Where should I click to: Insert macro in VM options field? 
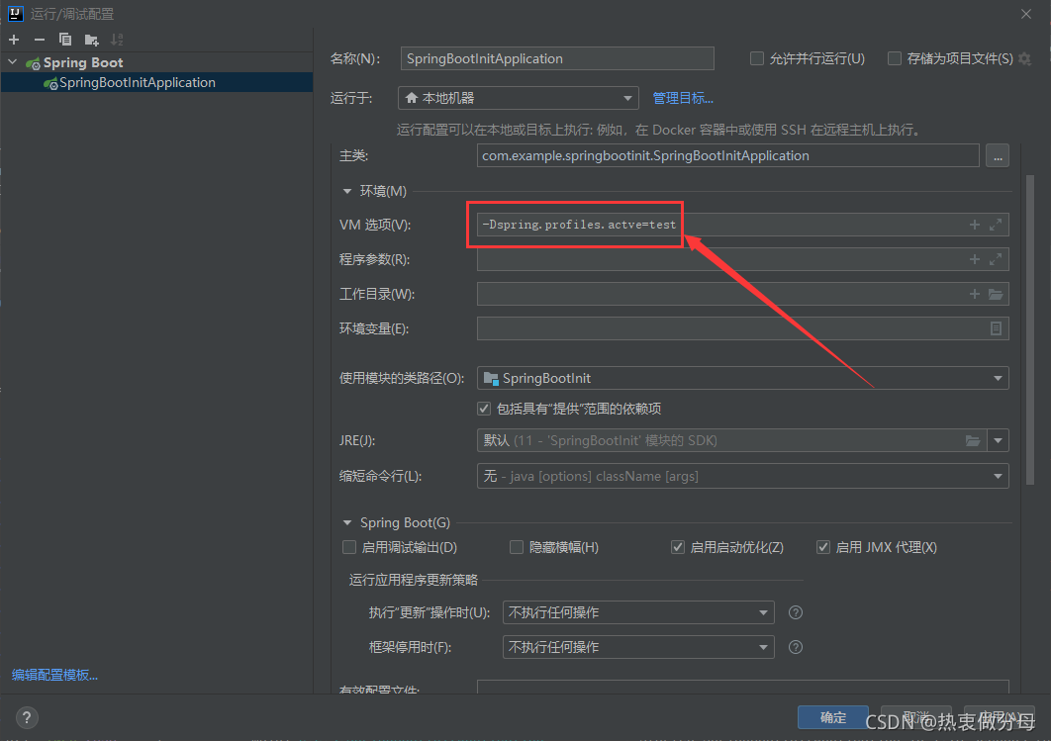pos(975,226)
